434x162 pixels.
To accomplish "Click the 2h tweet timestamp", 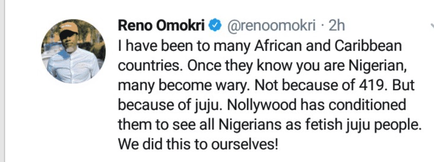I will (336, 26).
